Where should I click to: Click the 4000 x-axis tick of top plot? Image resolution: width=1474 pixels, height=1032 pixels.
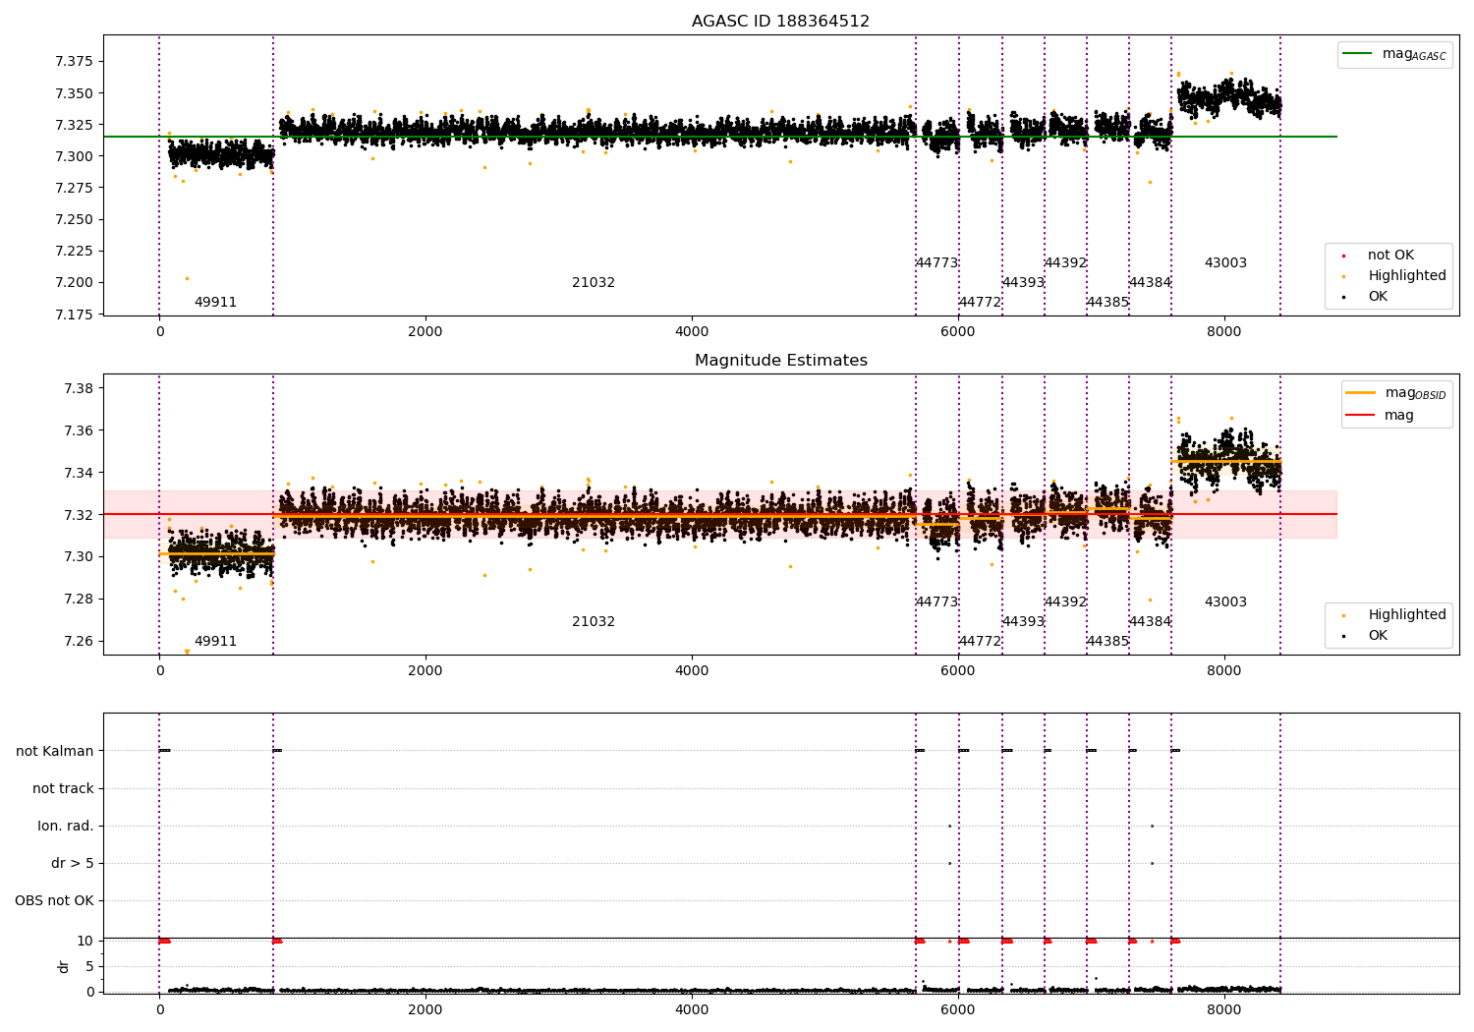coord(692,332)
